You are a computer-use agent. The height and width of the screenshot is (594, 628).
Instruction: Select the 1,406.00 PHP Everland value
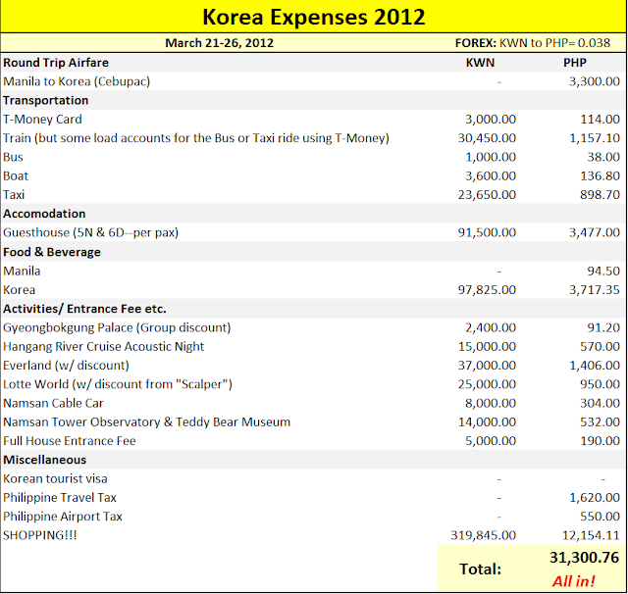595,366
